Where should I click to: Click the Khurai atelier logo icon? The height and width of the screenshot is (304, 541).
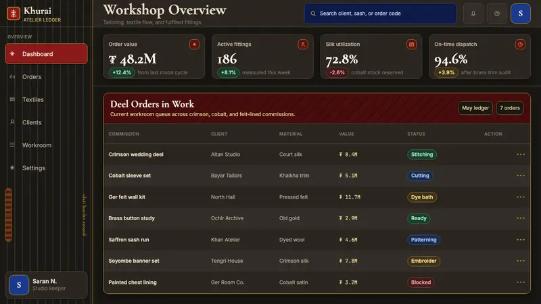pos(14,14)
